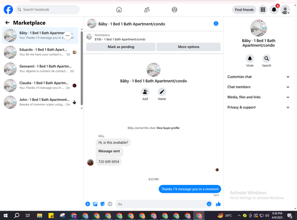Open the Geovanni conversation
This screenshot has height=220, width=297.
pyautogui.click(x=40, y=69)
